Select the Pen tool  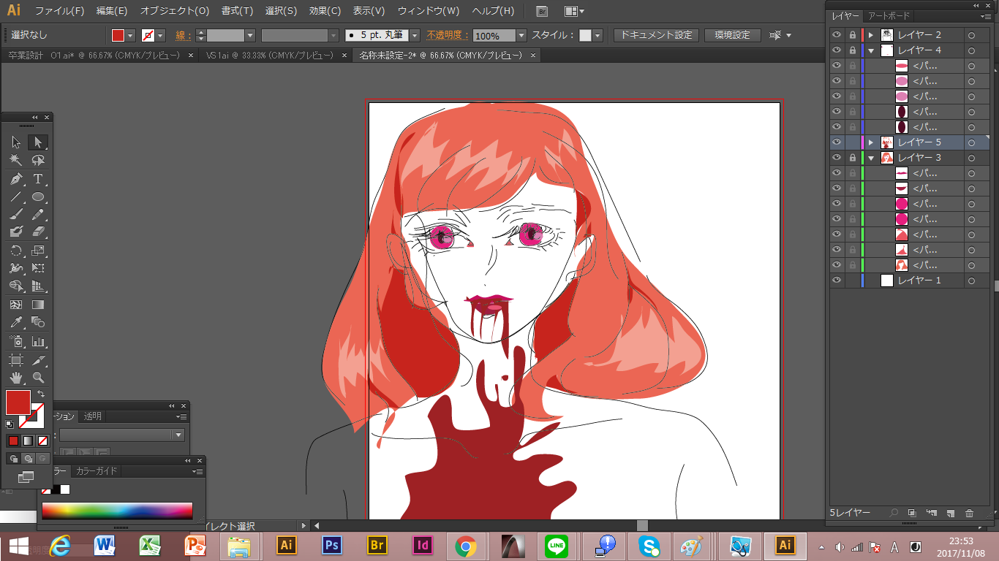16,179
